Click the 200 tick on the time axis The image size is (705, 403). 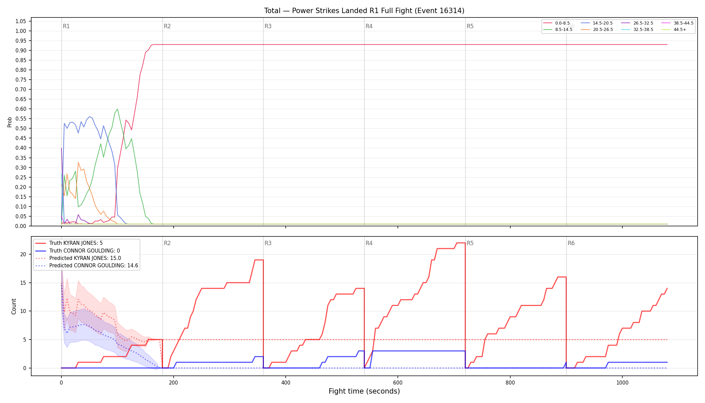pyautogui.click(x=174, y=383)
